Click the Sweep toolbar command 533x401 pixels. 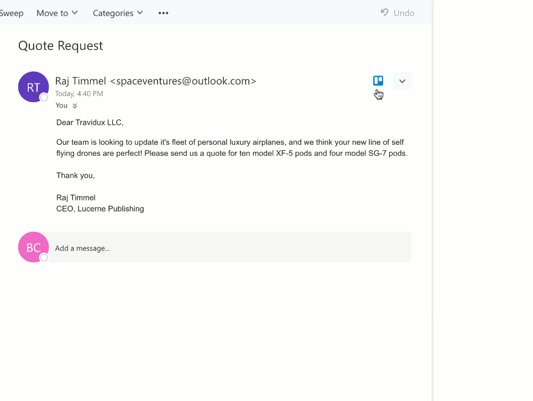[x=11, y=13]
